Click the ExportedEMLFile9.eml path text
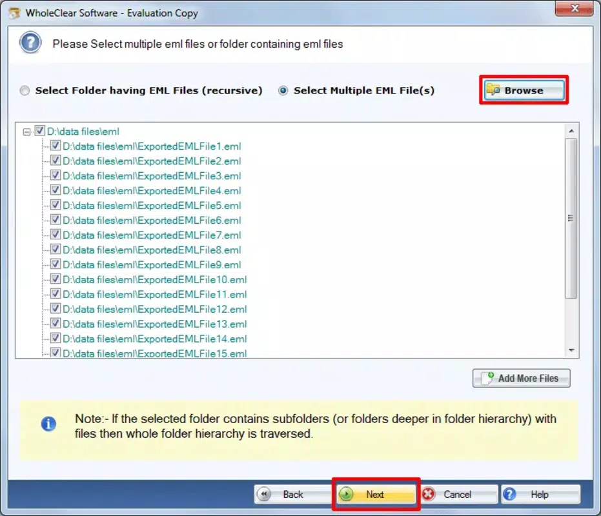 coord(152,264)
